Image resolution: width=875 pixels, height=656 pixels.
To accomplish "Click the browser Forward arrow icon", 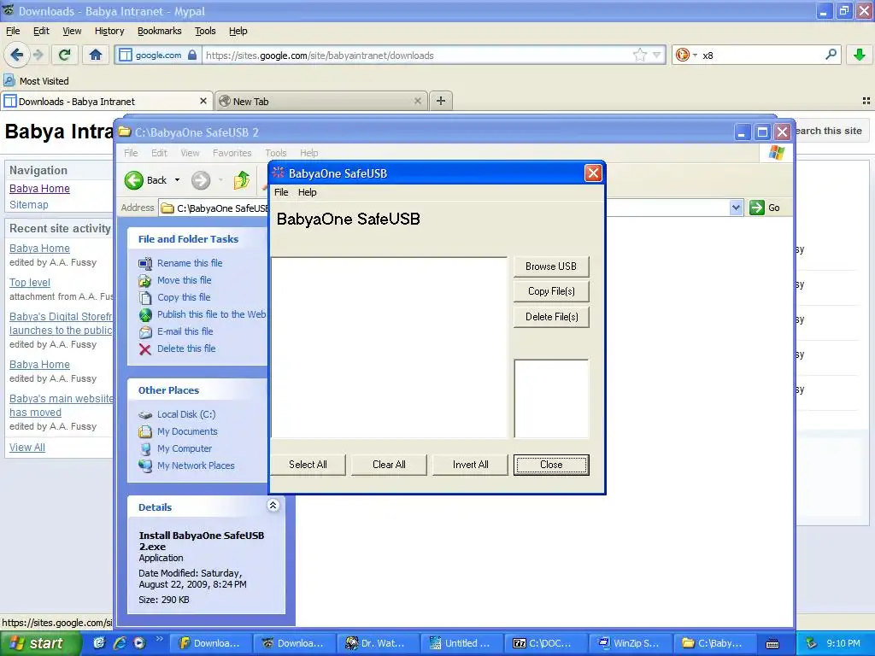I will pos(38,55).
